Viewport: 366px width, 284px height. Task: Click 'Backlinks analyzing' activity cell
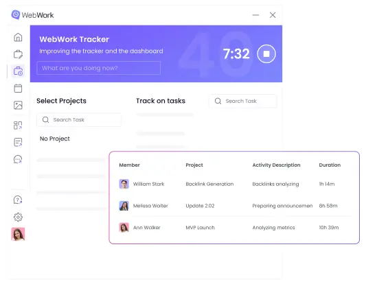pos(275,184)
